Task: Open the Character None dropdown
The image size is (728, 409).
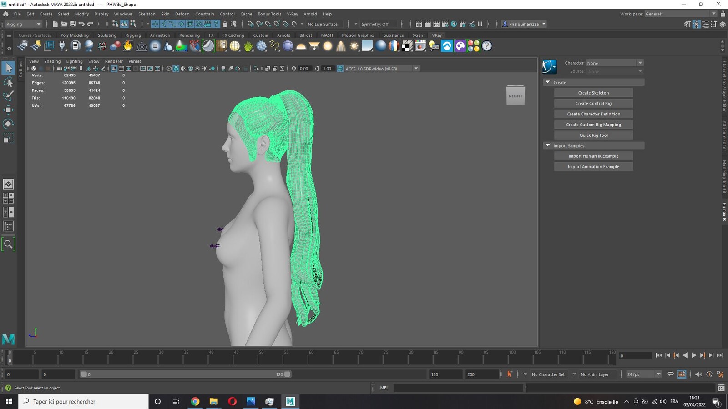Action: 614,63
